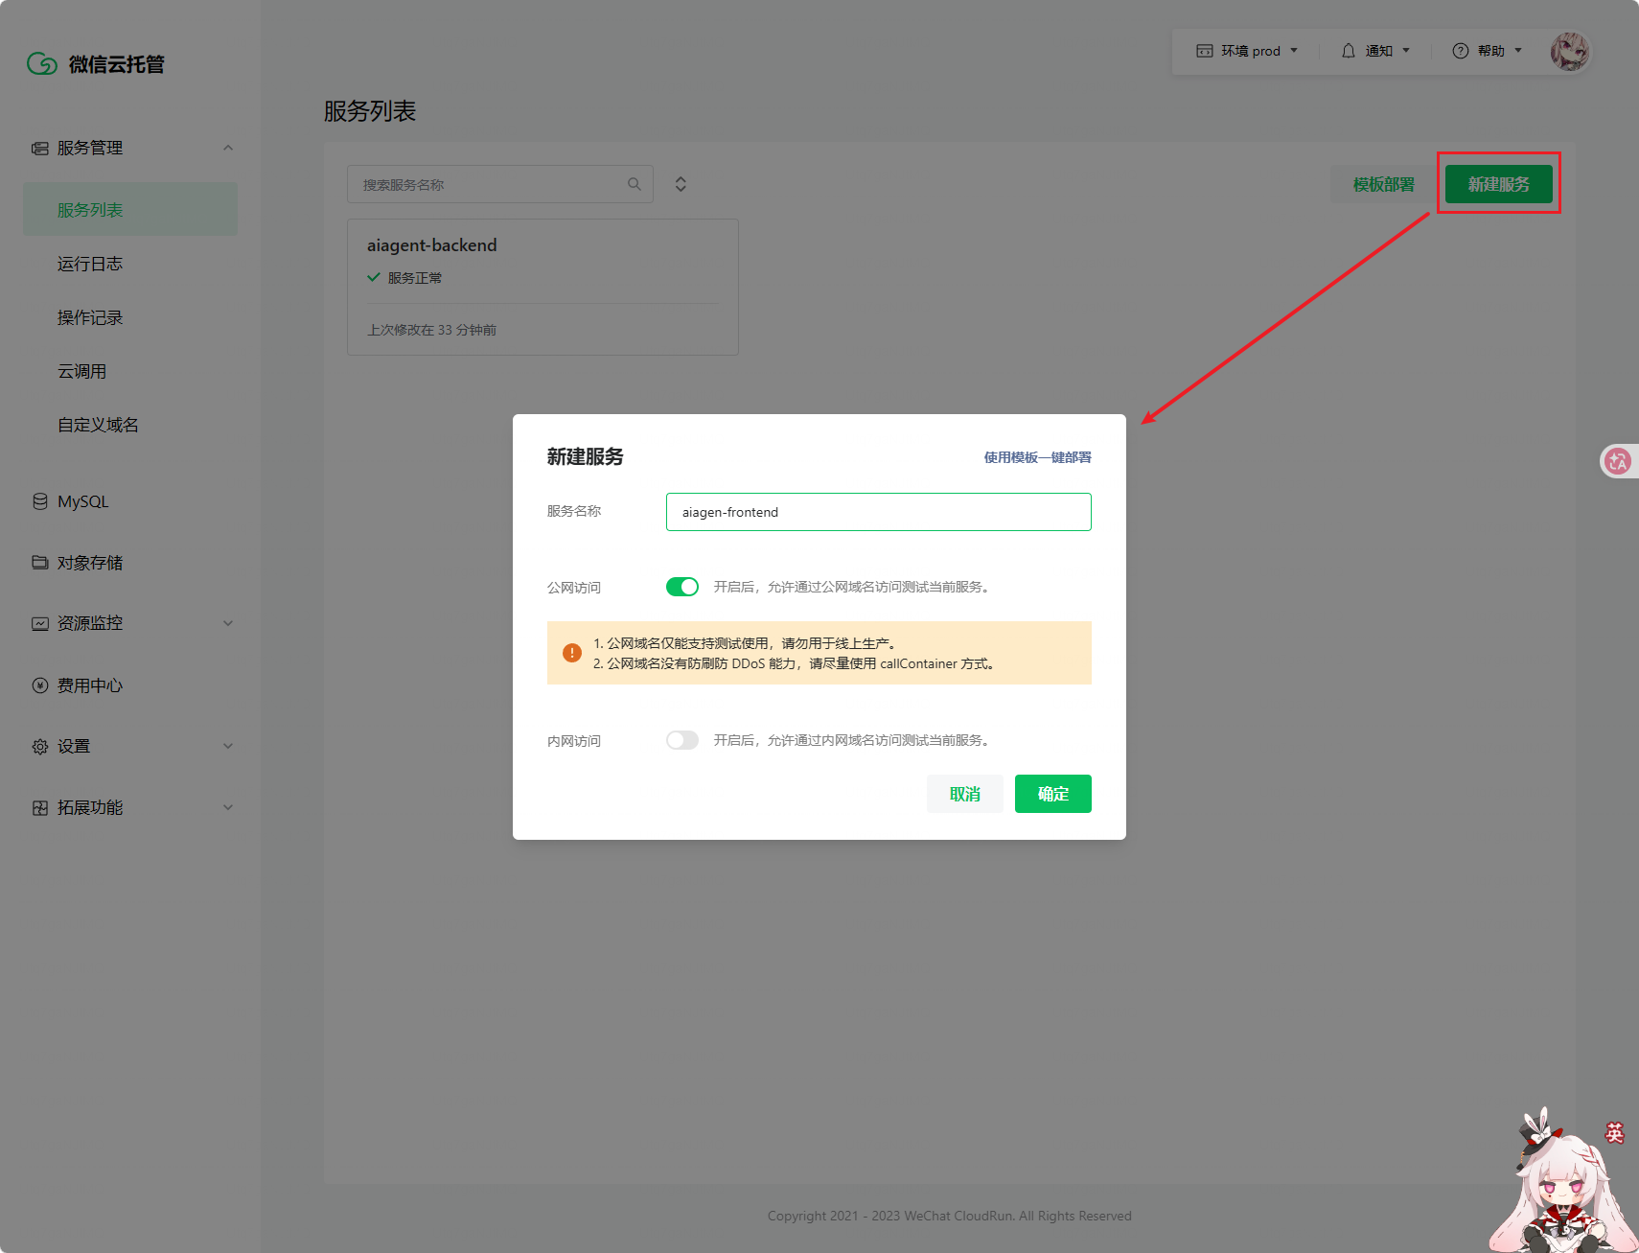This screenshot has height=1253, width=1639.
Task: Open 运行日志 in the sidebar
Action: [90, 264]
